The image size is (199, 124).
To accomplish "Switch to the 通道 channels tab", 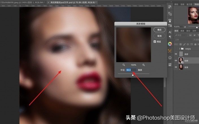I will (x=182, y=31).
